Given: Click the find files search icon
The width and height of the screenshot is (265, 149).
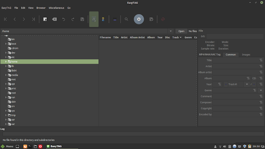Looking at the screenshot, I should tap(126, 19).
